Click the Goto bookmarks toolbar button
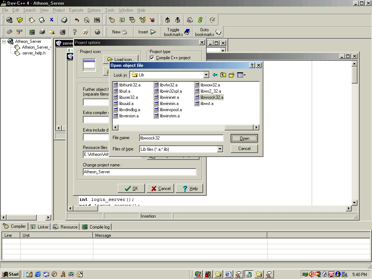This screenshot has height=279, width=372. pos(208,32)
